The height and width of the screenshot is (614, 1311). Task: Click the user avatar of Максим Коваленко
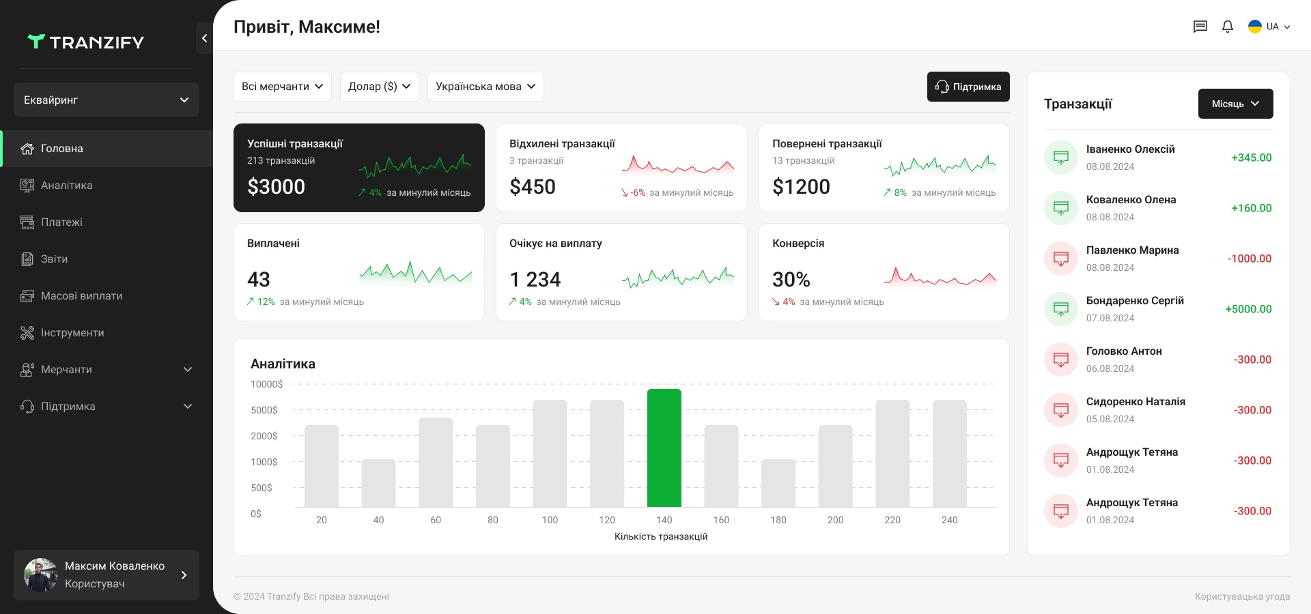click(41, 575)
